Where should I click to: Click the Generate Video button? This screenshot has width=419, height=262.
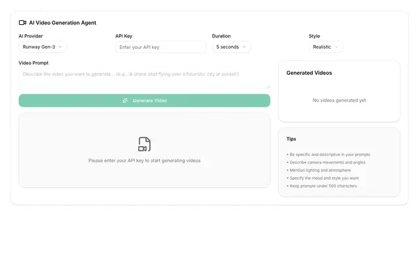click(x=144, y=100)
